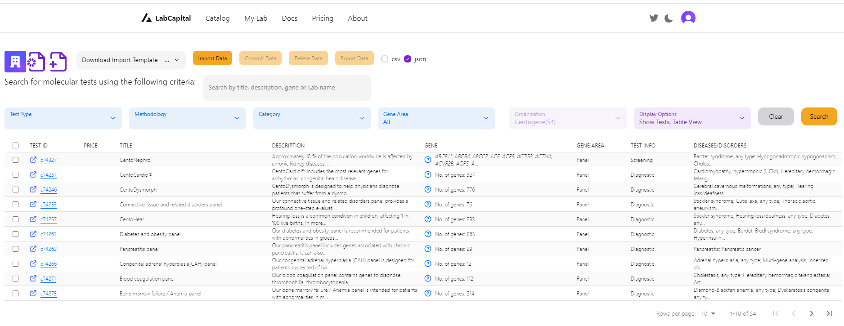Click the orange Search button
The width and height of the screenshot is (844, 326).
tap(819, 116)
